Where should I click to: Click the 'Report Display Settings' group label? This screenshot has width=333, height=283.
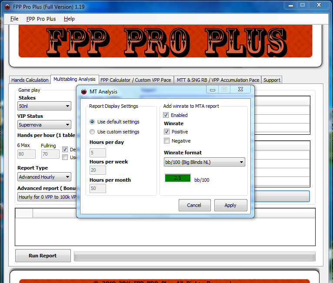pyautogui.click(x=113, y=106)
